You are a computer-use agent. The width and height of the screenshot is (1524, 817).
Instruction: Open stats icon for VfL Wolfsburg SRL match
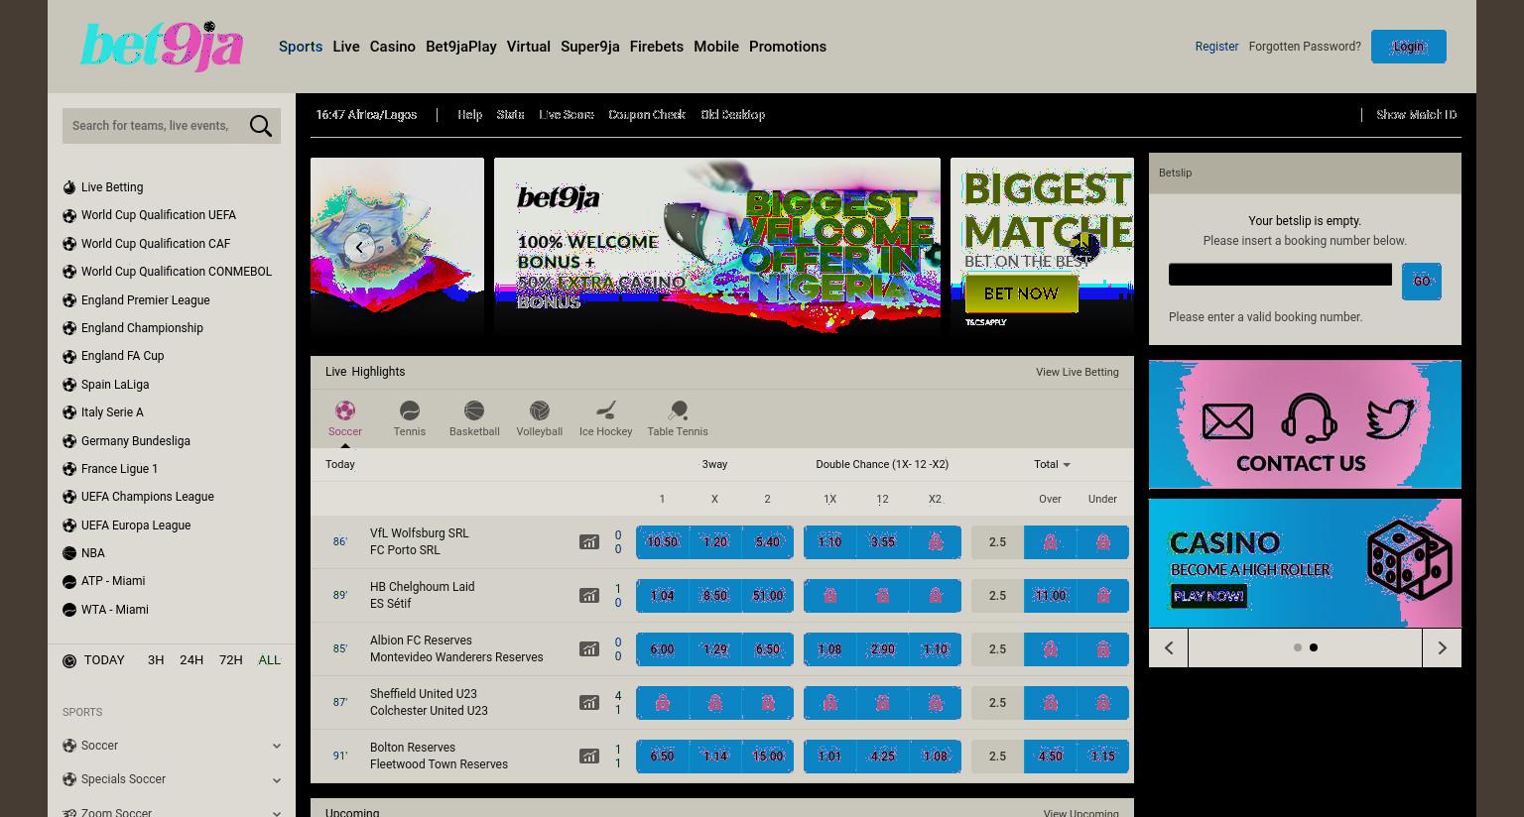(x=589, y=542)
